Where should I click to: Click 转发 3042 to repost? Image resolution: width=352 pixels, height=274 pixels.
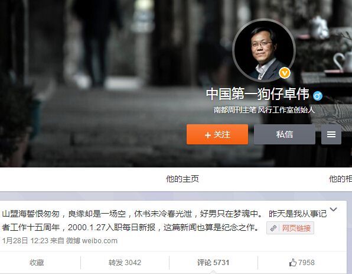coord(125,263)
